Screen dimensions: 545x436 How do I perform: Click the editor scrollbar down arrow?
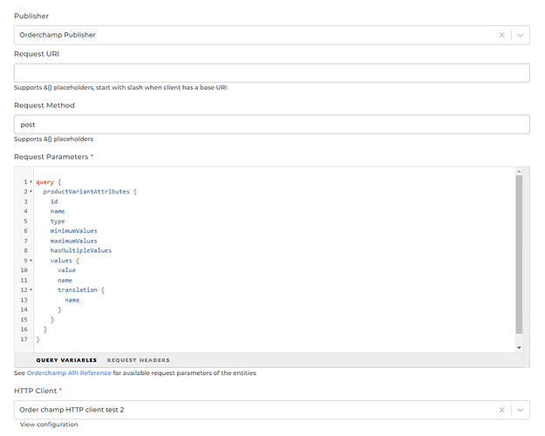pyautogui.click(x=519, y=348)
